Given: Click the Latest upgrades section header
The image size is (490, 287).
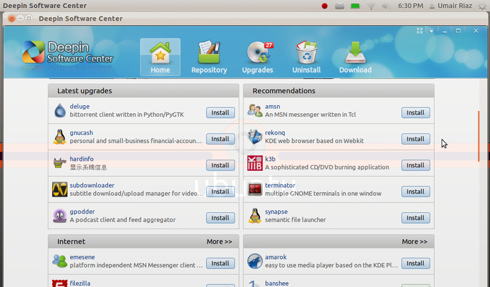Looking at the screenshot, I should [143, 91].
